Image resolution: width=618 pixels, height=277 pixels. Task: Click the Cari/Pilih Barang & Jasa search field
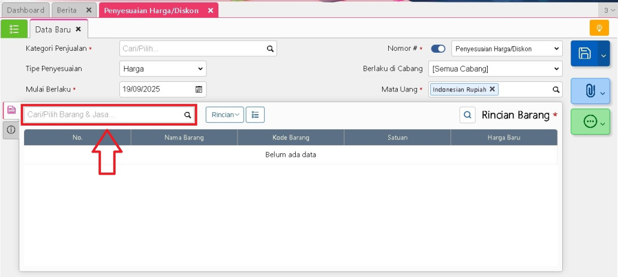tap(103, 114)
